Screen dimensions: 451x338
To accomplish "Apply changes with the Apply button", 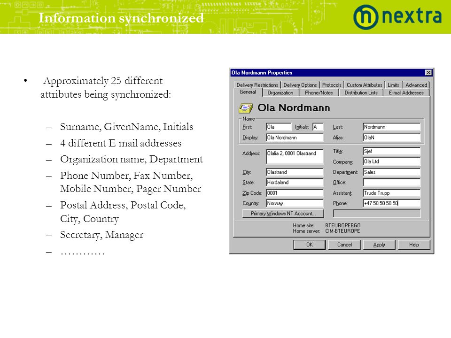I will coord(379,245).
